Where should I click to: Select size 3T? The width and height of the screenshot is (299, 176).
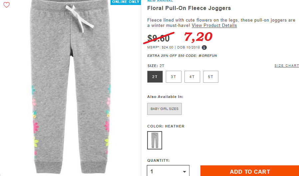(173, 77)
